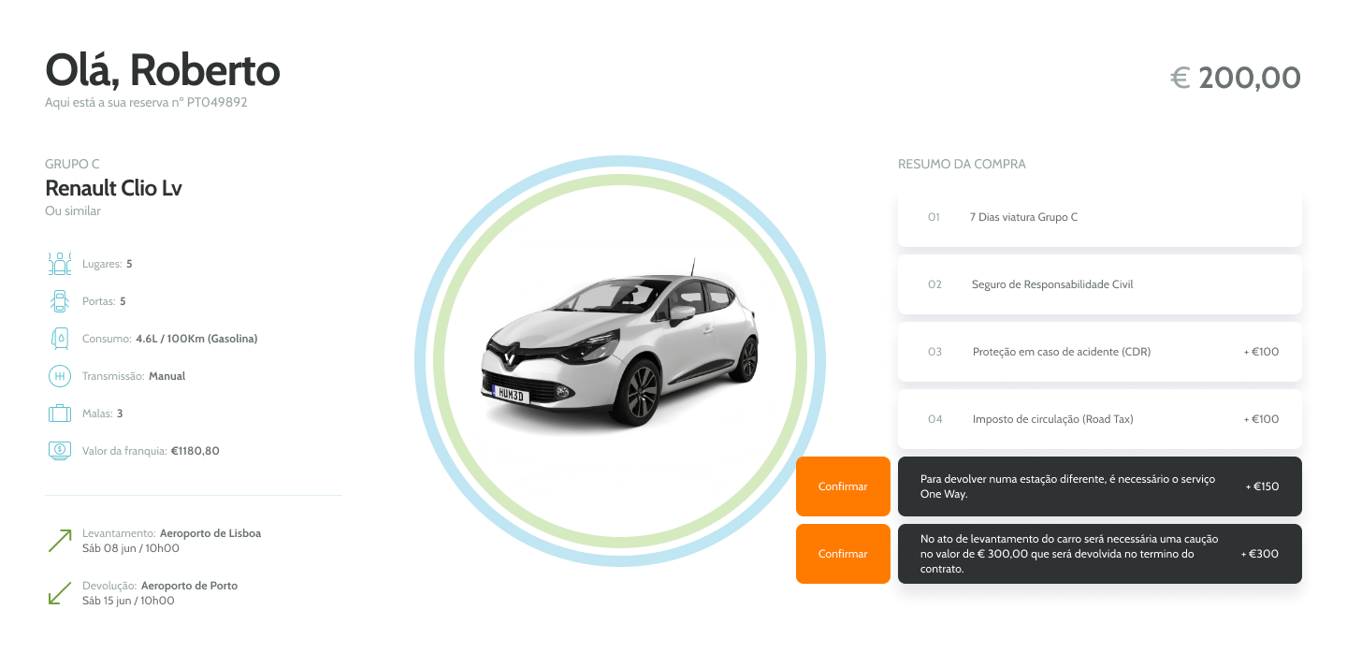Confirm the One Way service charge
The width and height of the screenshot is (1347, 653).
coord(843,486)
